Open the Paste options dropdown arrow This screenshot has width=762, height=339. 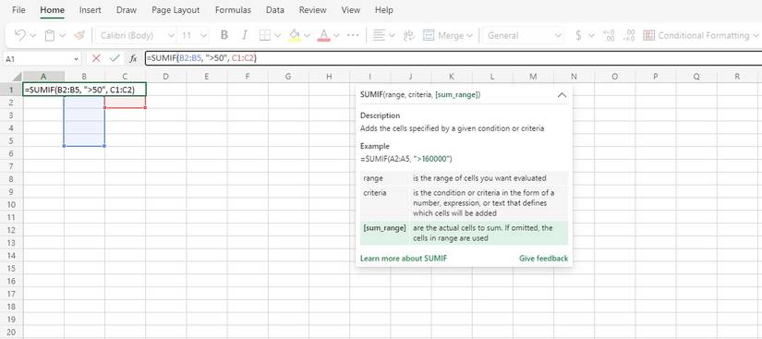click(62, 35)
